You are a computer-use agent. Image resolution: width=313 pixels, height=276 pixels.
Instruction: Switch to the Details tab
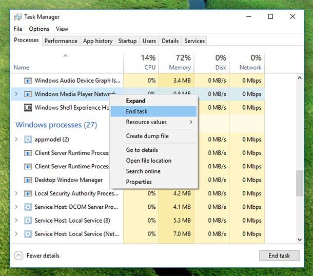(x=170, y=41)
